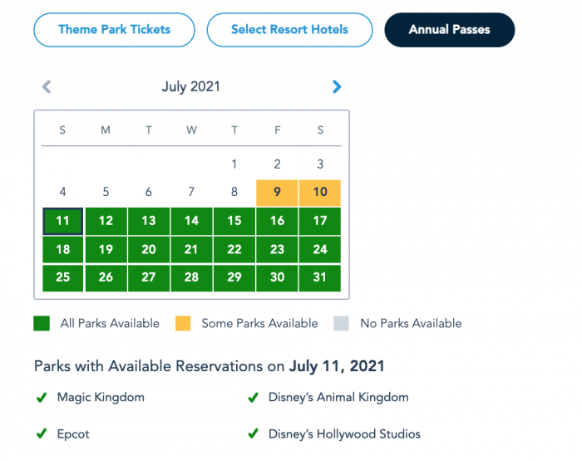Image resolution: width=582 pixels, height=460 pixels.
Task: Select July 9 on the calendar
Action: pyautogui.click(x=278, y=193)
